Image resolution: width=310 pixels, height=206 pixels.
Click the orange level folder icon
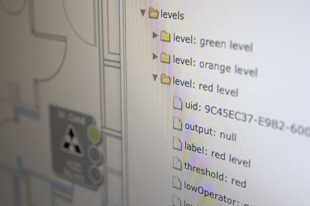(x=165, y=58)
